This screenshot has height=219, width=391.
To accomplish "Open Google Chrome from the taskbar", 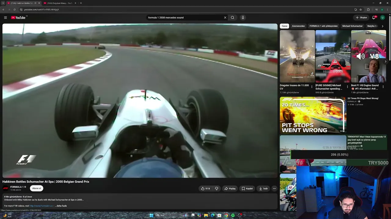I will click(x=226, y=215).
